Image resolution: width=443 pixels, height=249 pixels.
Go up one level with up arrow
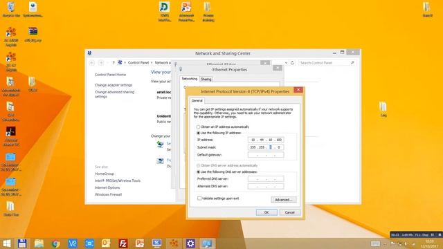click(x=114, y=63)
